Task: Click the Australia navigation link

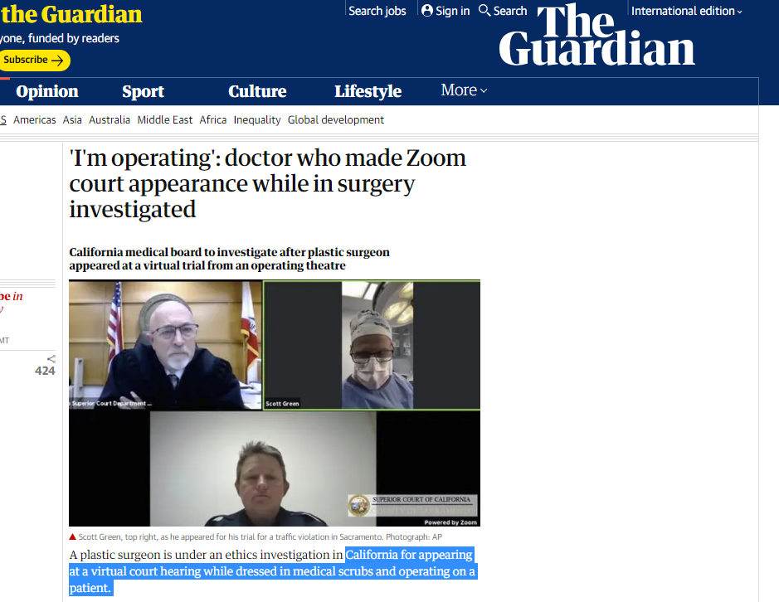Action: tap(110, 119)
